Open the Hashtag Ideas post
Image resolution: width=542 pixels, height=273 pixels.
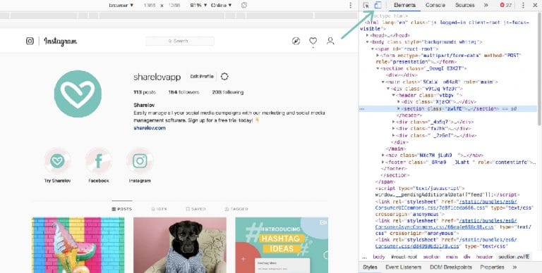point(282,245)
